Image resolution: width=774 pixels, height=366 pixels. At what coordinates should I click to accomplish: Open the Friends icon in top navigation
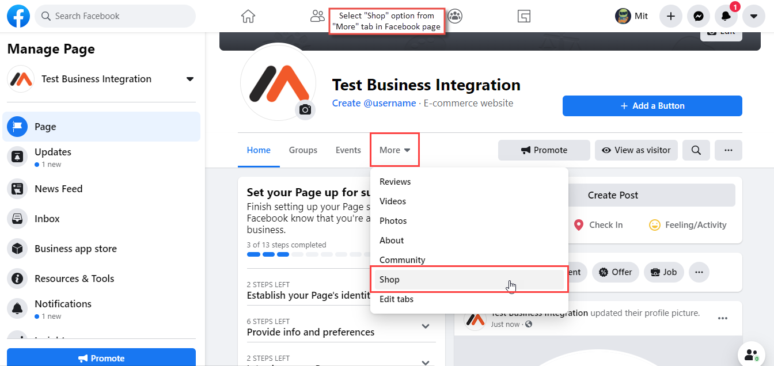[x=317, y=16]
